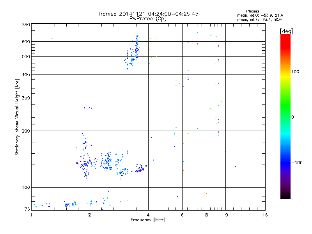Click the "[deg]" unit label above the colour bar
312x234 pixels.
click(286, 31)
